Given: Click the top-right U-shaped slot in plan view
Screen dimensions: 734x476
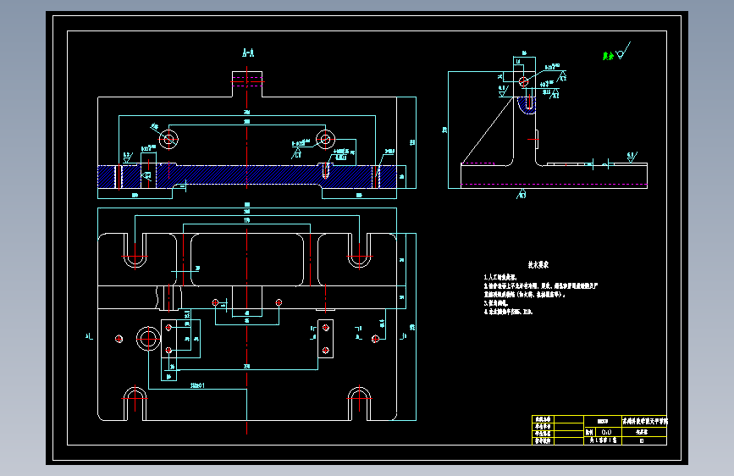Looking at the screenshot, I should 360,251.
